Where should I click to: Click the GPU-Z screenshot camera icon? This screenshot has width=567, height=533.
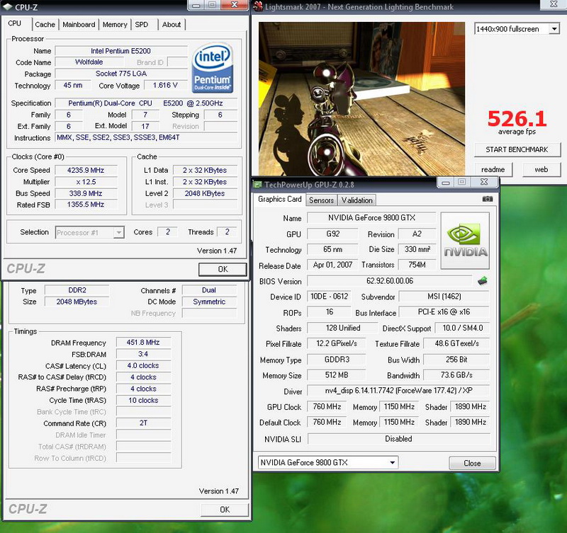click(x=487, y=199)
